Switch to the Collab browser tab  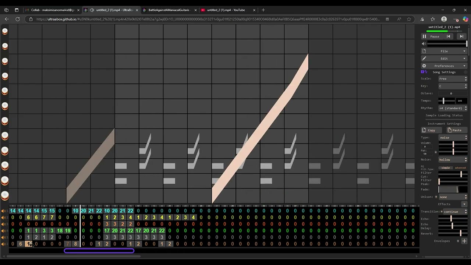tap(53, 10)
